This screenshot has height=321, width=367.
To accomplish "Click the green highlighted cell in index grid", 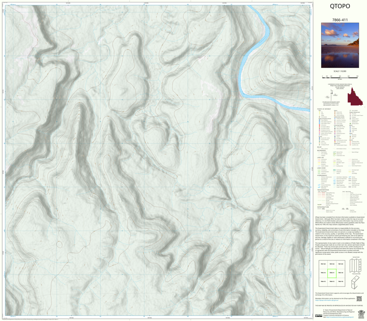I will point(332,273).
